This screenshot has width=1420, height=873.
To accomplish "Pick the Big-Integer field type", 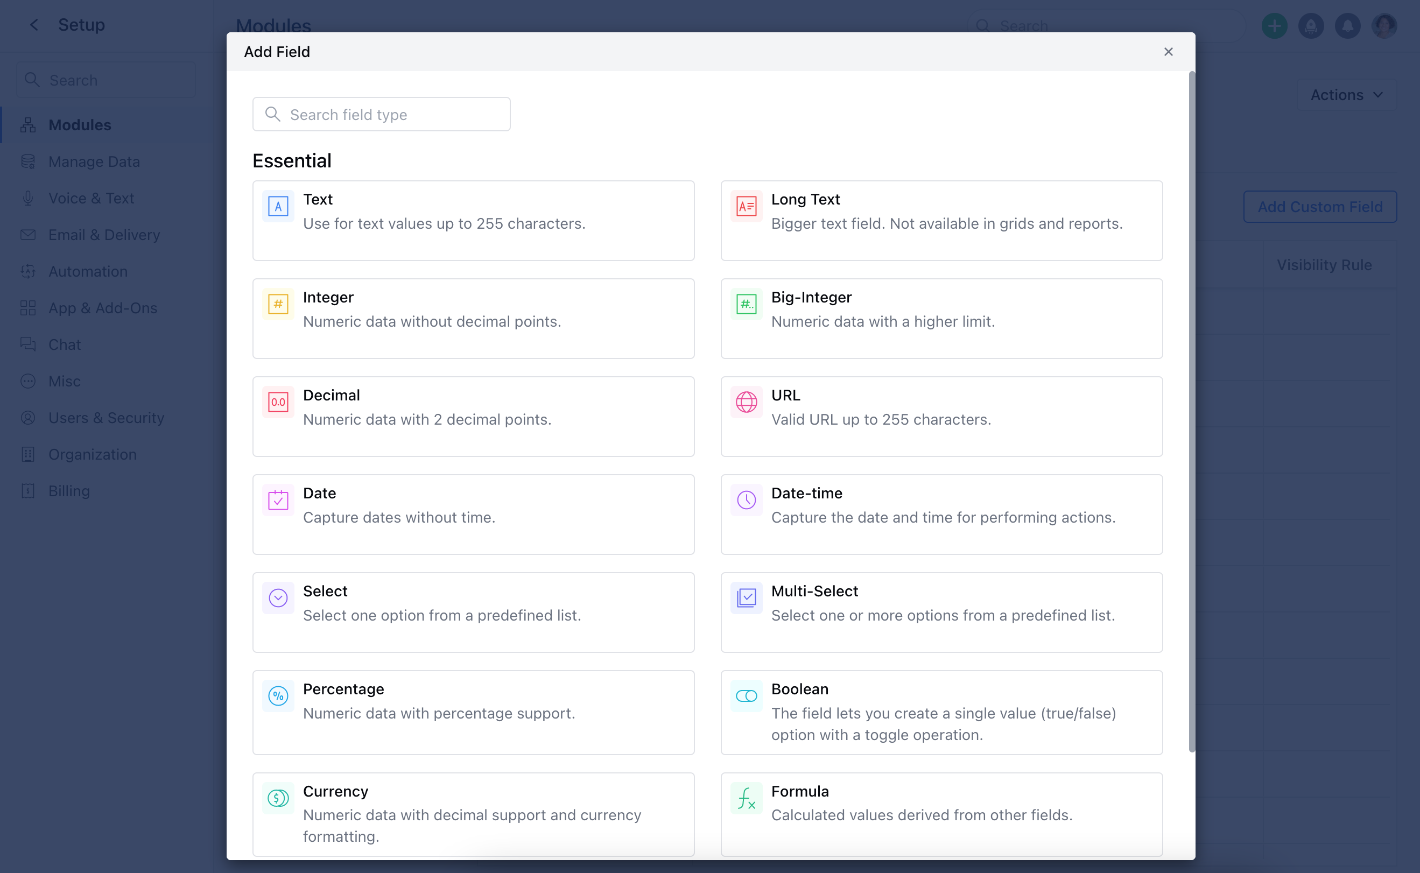I will click(941, 319).
